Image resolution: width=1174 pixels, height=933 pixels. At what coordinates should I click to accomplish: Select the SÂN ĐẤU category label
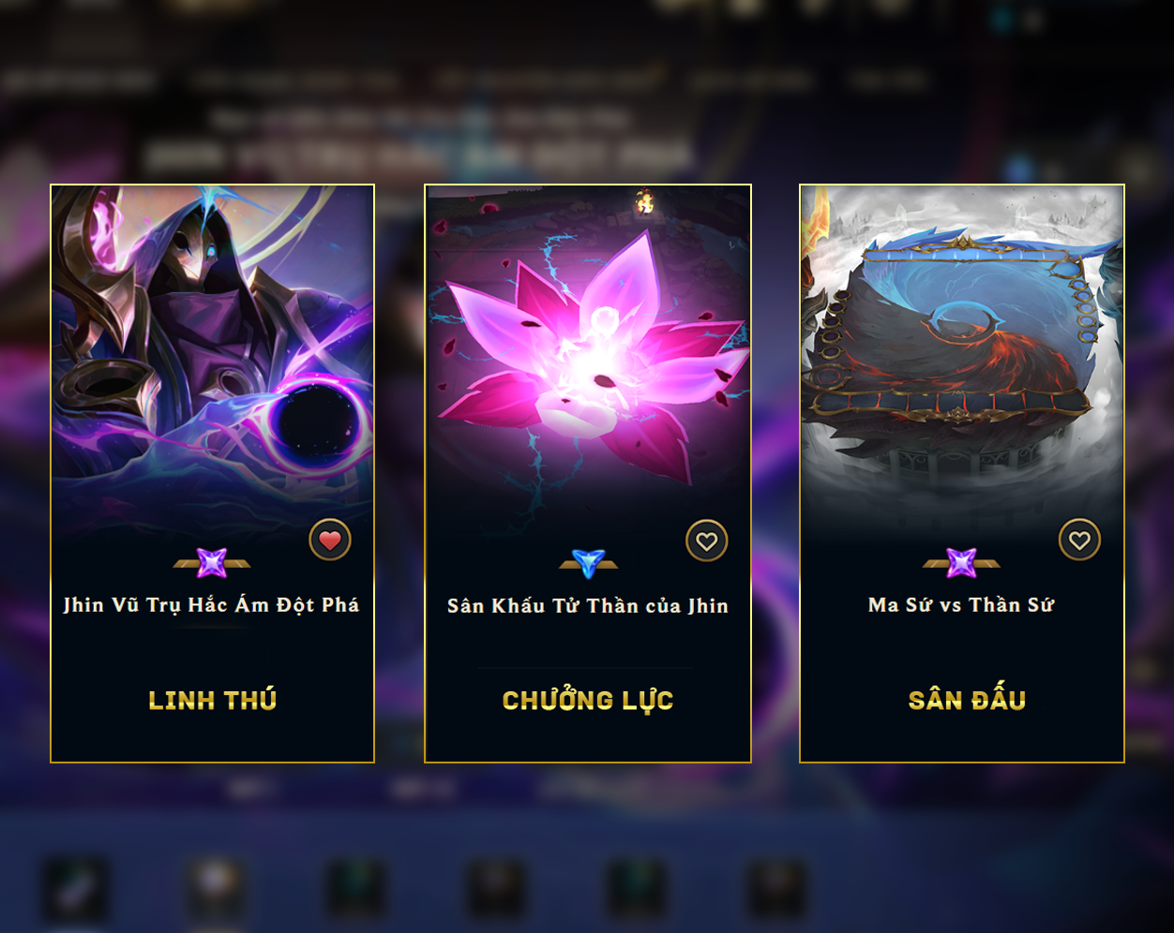967,700
